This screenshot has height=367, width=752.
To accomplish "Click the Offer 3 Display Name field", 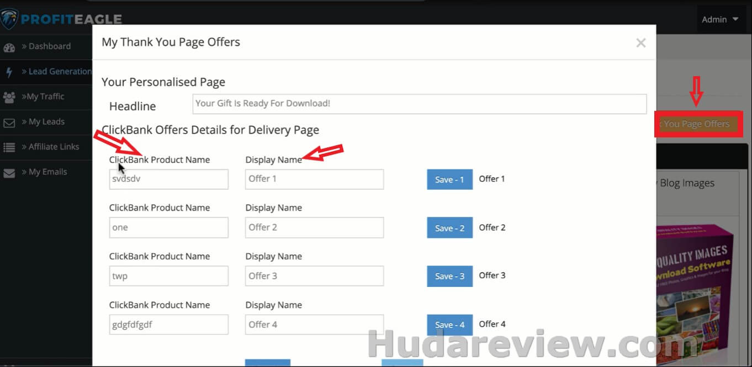I will click(314, 276).
